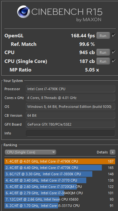This screenshot has height=211, width=118.
Task: Select the i5-3317U ranking row
Action: click(x=60, y=206)
